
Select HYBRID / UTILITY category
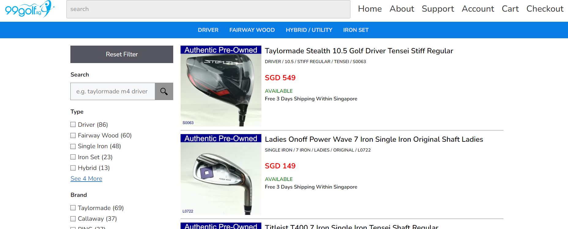(x=309, y=30)
